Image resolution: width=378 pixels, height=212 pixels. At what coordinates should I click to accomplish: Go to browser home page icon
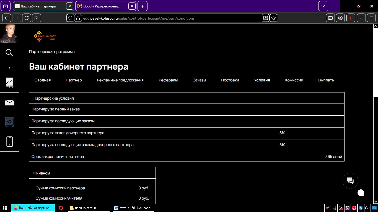point(36,18)
